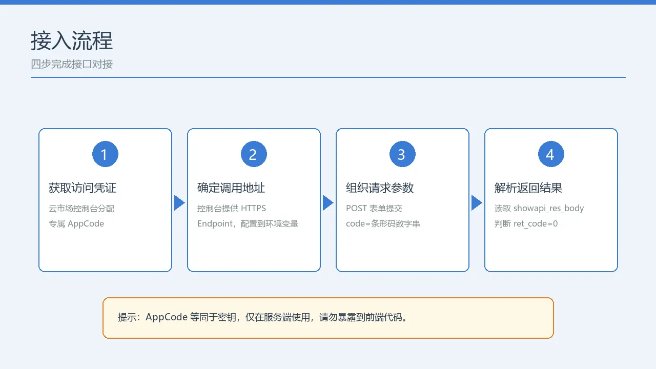Select the heading "解析返回结果"
656x369 pixels.
pos(528,188)
